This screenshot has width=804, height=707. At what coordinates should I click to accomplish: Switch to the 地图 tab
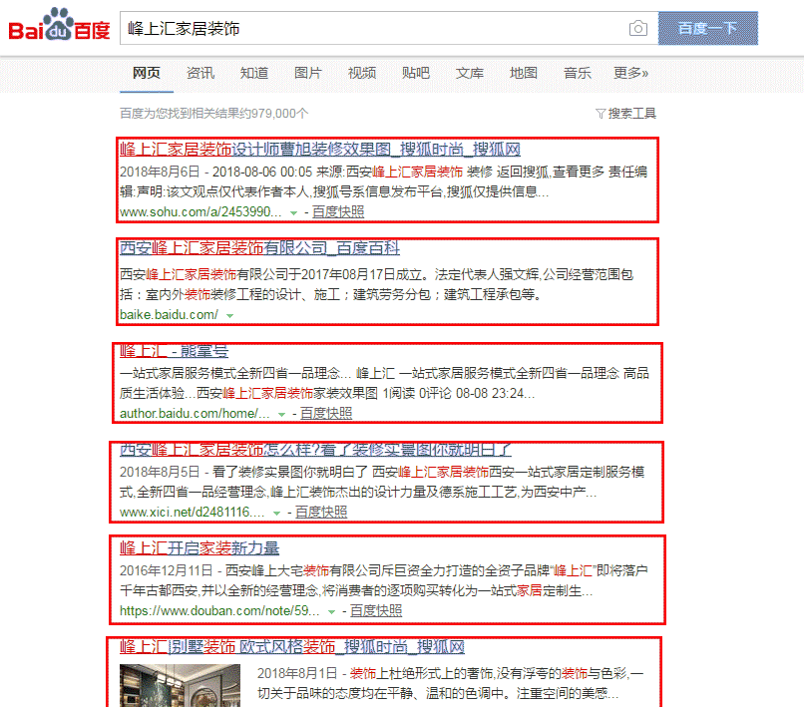tap(524, 74)
